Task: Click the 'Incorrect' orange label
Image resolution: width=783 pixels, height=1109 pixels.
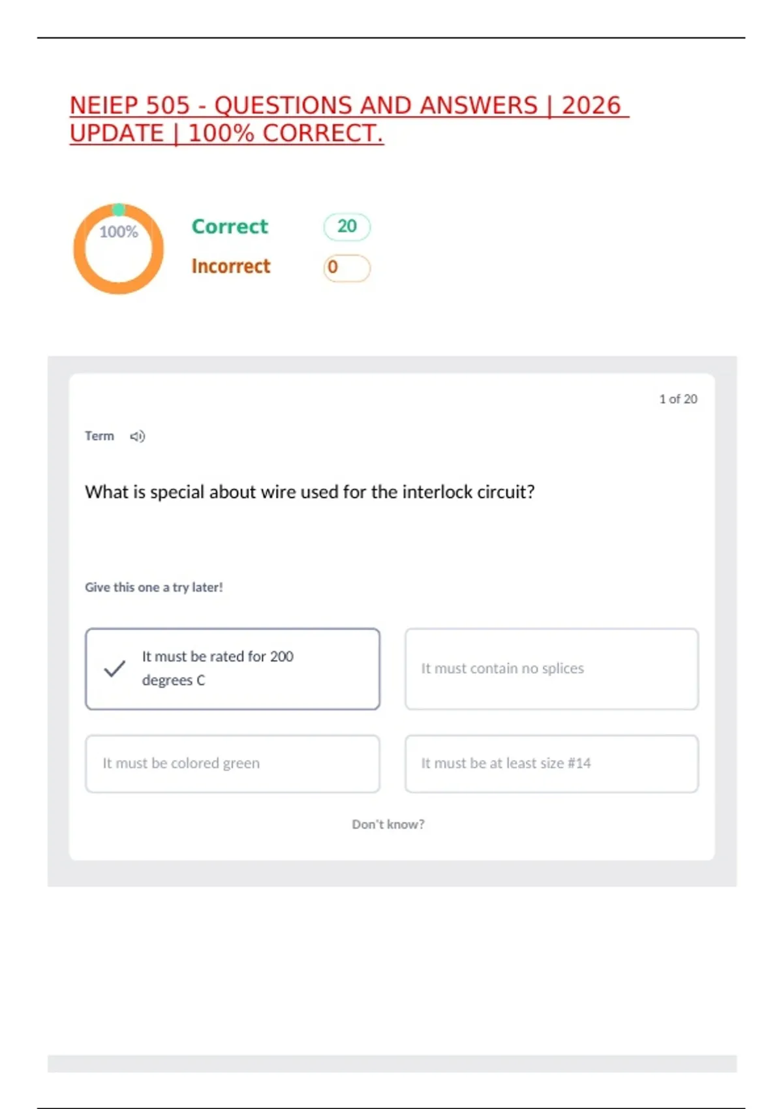Action: point(230,266)
